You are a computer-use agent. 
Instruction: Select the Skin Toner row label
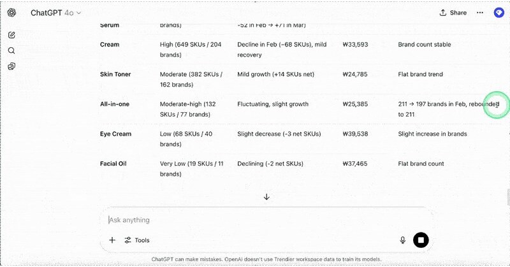[115, 74]
